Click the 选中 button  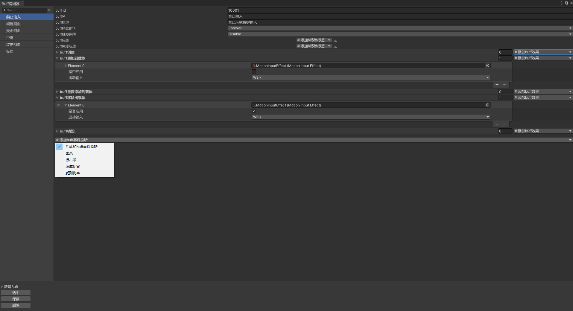16,293
